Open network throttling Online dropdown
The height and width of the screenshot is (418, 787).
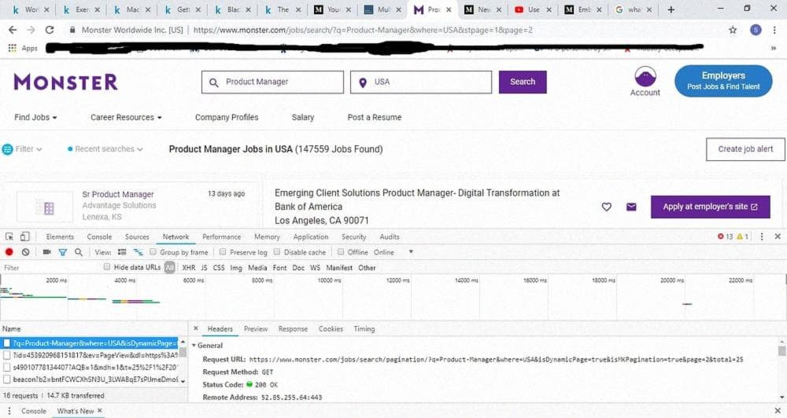[x=394, y=252]
